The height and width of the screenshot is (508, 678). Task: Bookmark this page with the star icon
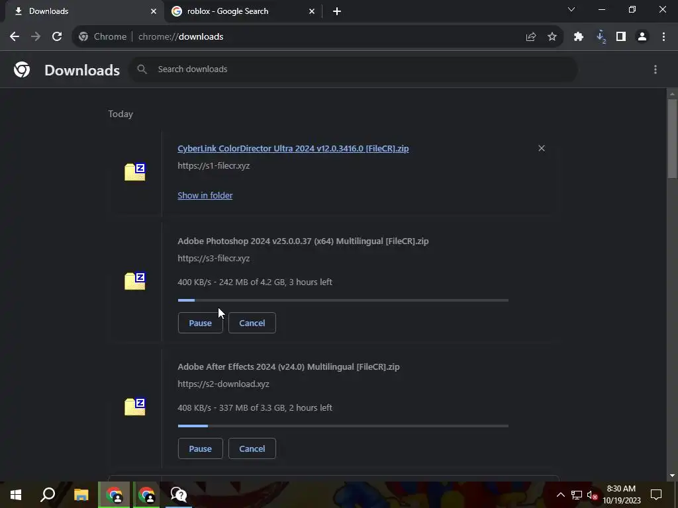tap(552, 37)
